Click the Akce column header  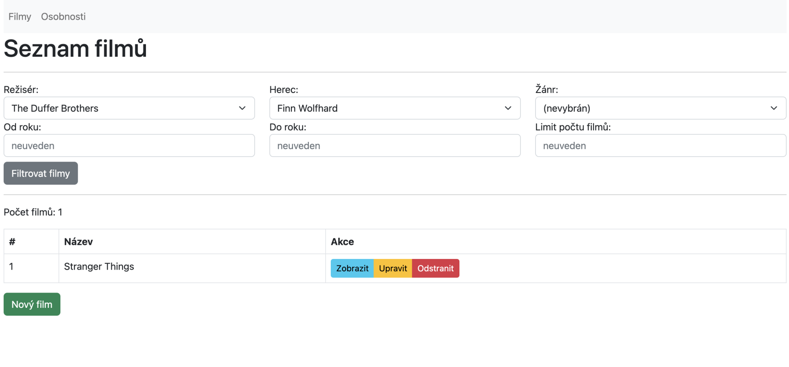pos(342,242)
